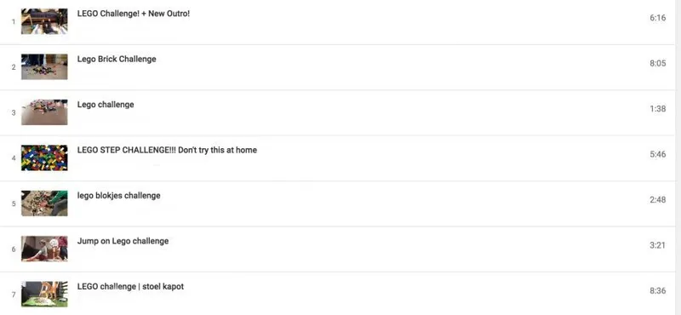Image resolution: width=681 pixels, height=315 pixels.
Task: Open thumbnail of Jump on Lego challenge
Action: 44,249
